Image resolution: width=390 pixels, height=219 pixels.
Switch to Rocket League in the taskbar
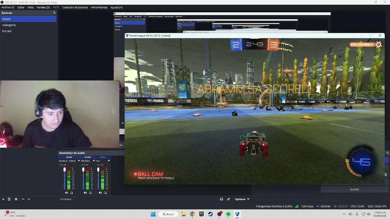(237, 214)
